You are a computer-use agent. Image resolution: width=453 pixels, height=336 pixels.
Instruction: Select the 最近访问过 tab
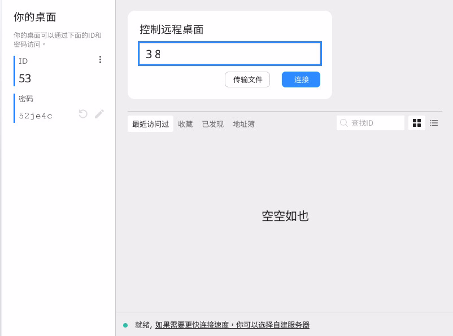click(x=150, y=124)
